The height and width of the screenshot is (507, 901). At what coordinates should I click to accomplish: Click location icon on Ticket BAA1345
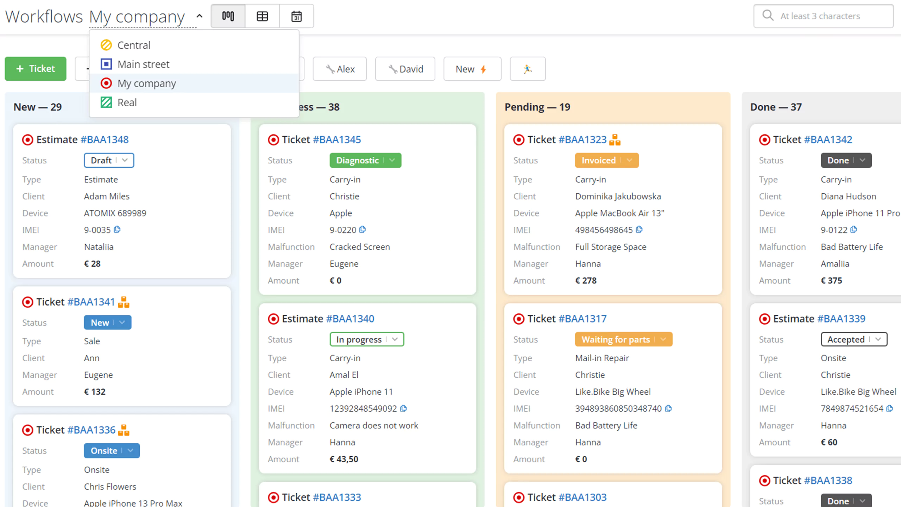[x=273, y=140]
